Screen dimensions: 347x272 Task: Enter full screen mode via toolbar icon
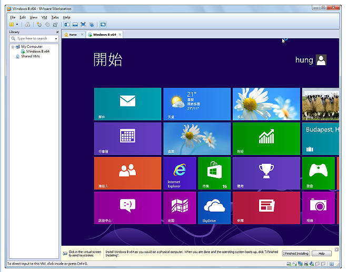click(83, 25)
